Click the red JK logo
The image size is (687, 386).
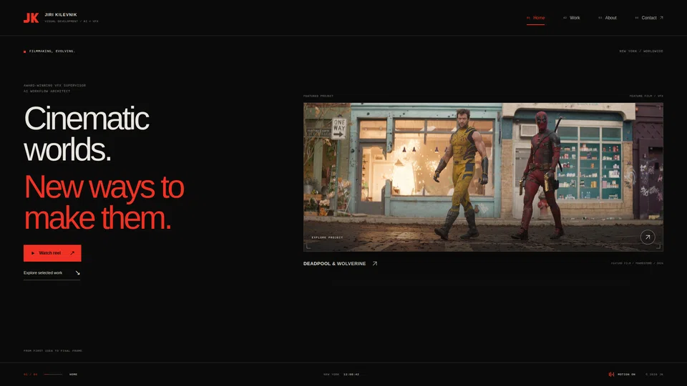click(x=31, y=18)
